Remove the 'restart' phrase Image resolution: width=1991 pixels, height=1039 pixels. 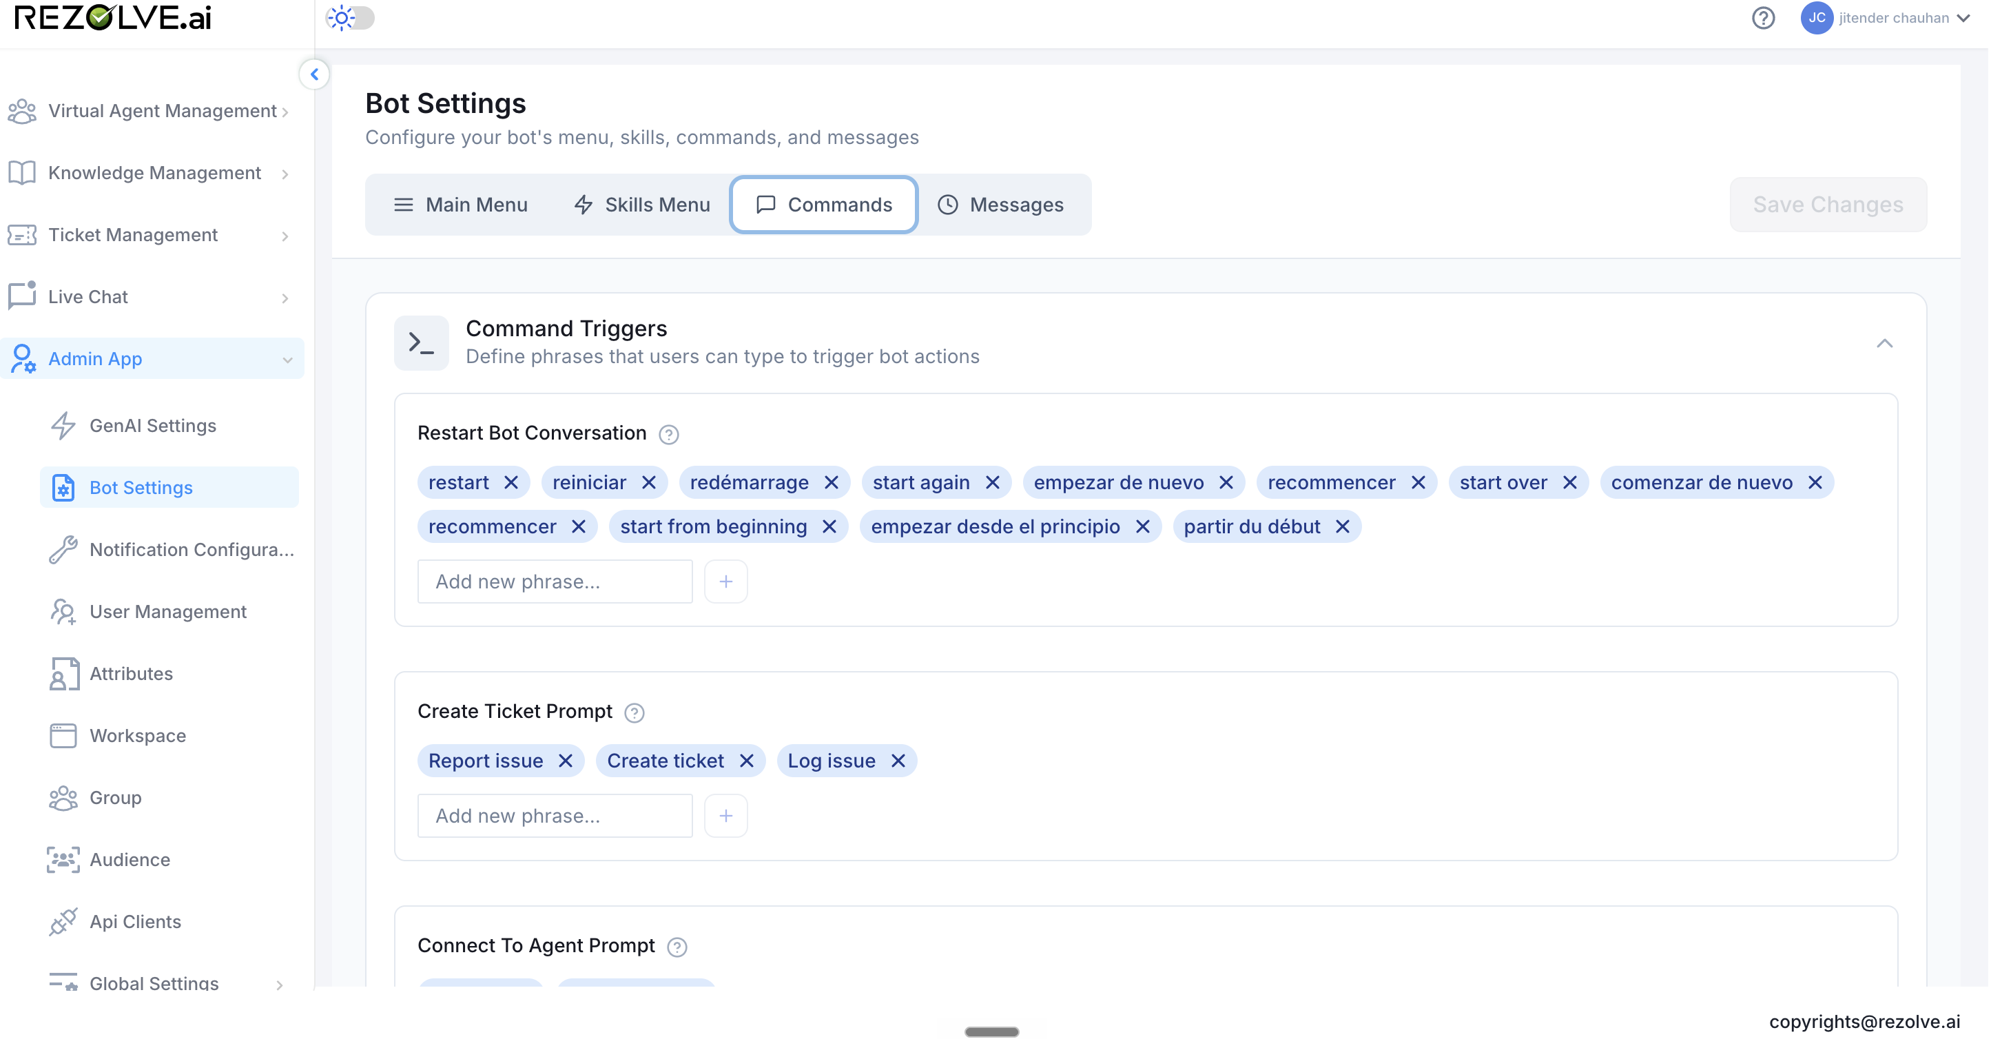(511, 482)
